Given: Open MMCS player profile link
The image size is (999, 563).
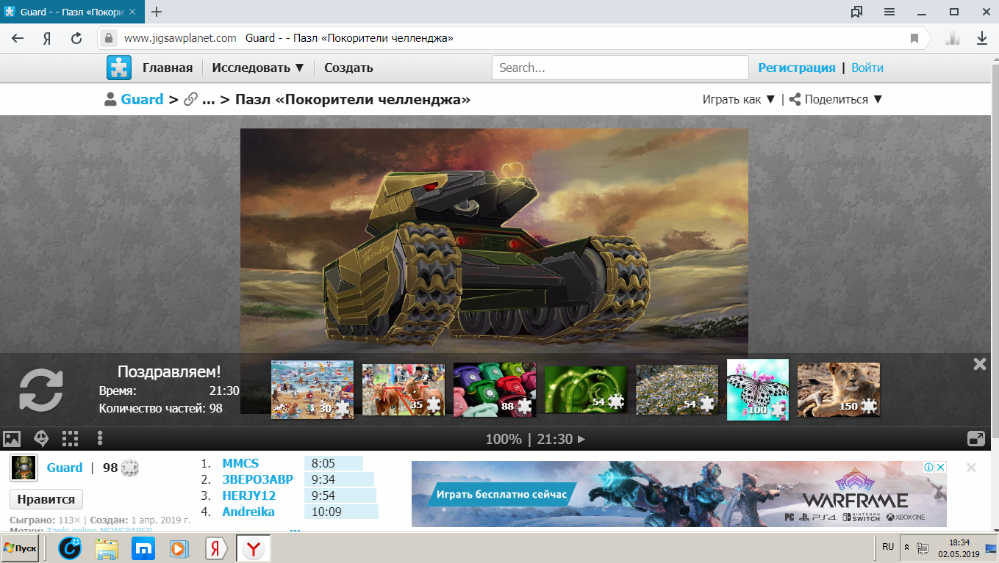Looking at the screenshot, I should [240, 463].
